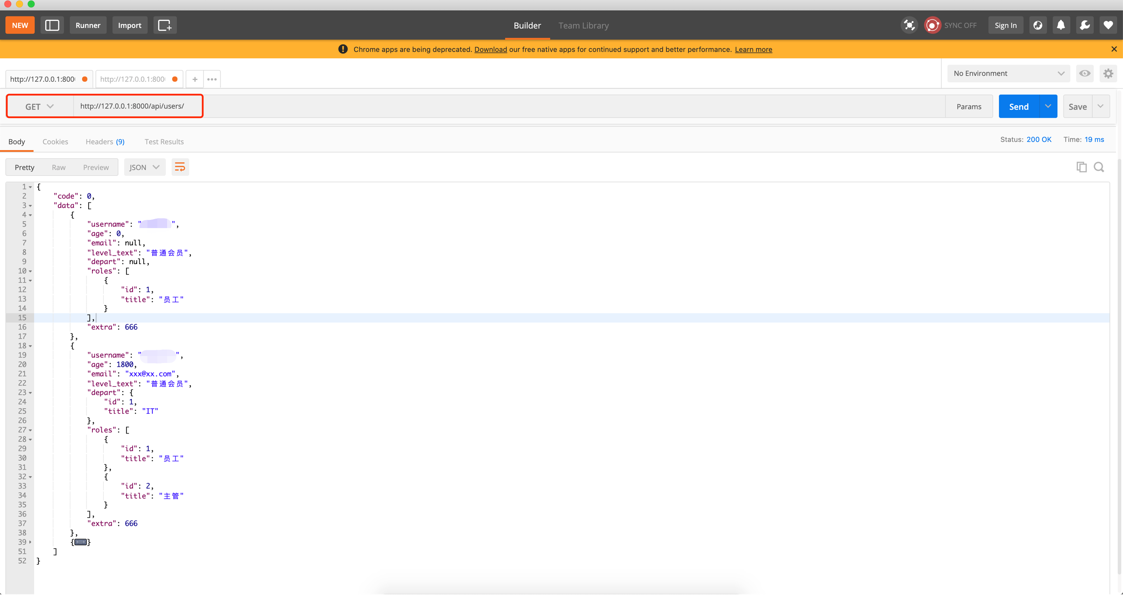The image size is (1123, 596).
Task: Open No Environment dropdown
Action: [1008, 73]
